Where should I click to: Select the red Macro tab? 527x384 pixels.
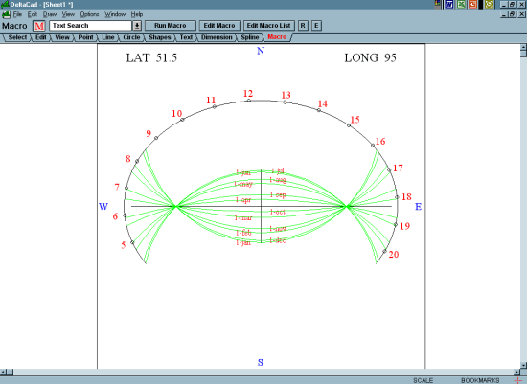[277, 37]
